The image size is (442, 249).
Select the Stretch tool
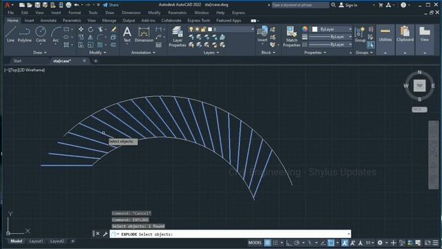(x=81, y=44)
